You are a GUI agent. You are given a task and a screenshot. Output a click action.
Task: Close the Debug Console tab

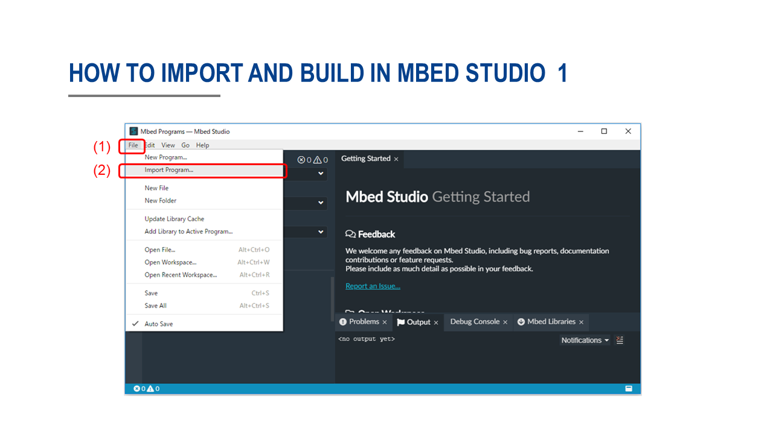[505, 322]
